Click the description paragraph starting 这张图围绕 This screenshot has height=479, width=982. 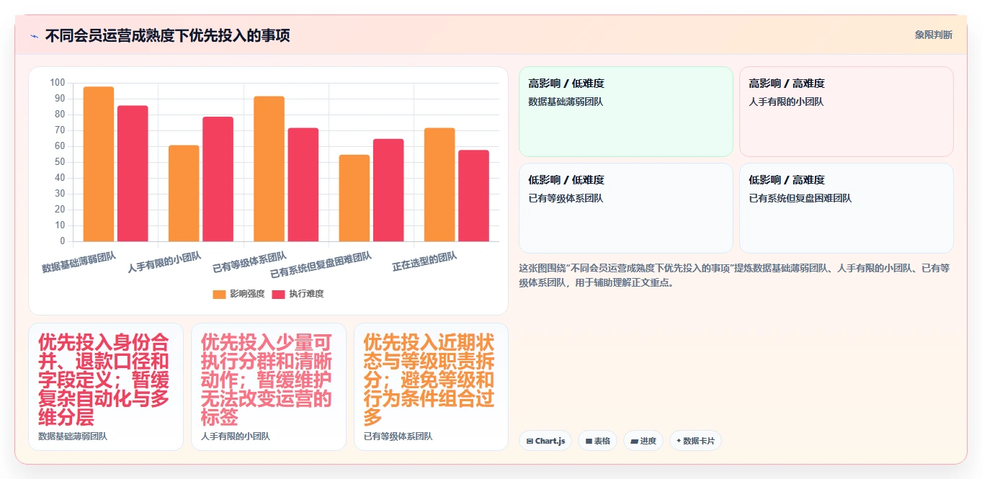[x=734, y=275]
